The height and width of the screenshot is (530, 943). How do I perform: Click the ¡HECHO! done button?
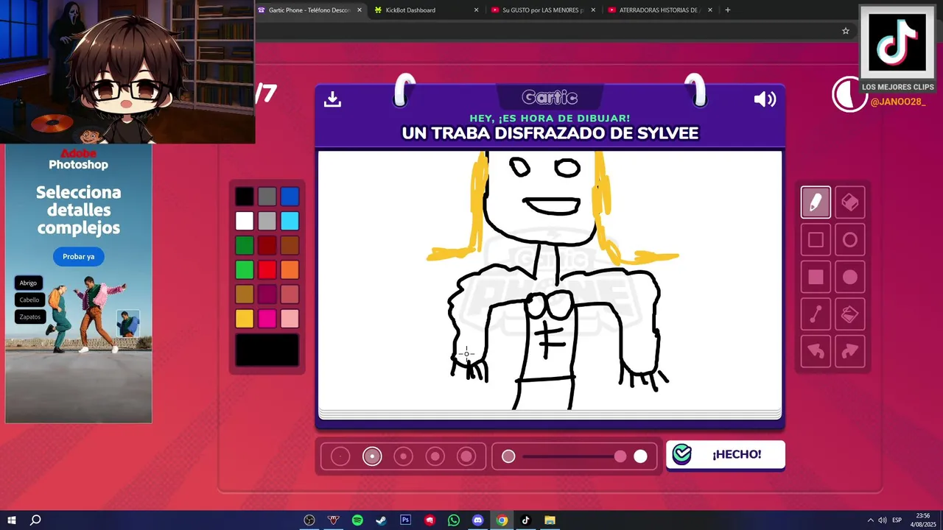(x=726, y=454)
